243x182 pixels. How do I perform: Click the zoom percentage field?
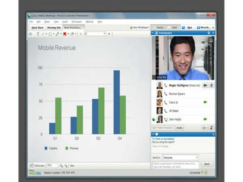52,165
